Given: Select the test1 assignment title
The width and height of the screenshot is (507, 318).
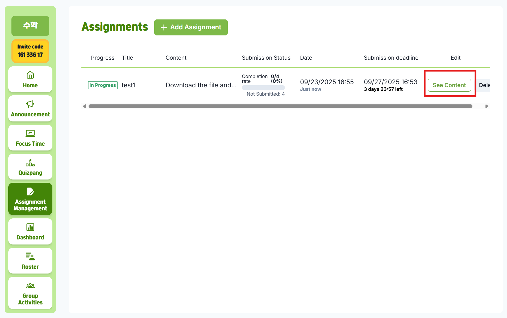Looking at the screenshot, I should coord(128,85).
